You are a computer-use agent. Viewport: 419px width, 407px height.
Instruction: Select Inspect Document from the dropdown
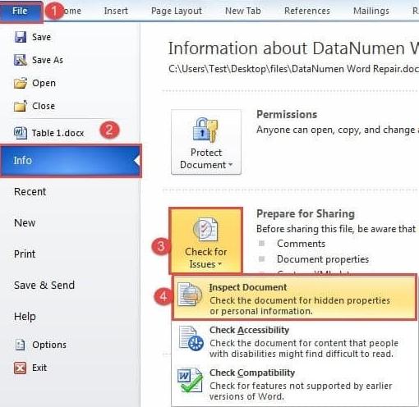point(294,297)
